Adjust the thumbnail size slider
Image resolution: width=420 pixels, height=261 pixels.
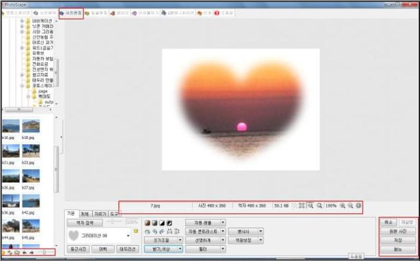(44, 253)
